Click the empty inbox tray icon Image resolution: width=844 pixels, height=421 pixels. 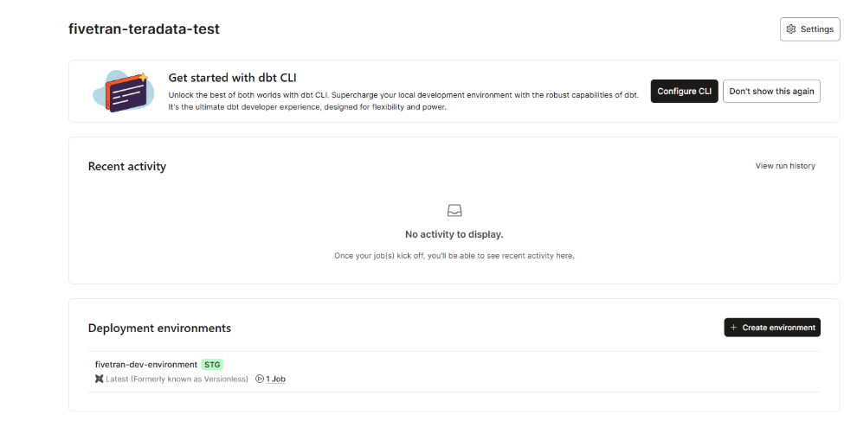pos(454,211)
